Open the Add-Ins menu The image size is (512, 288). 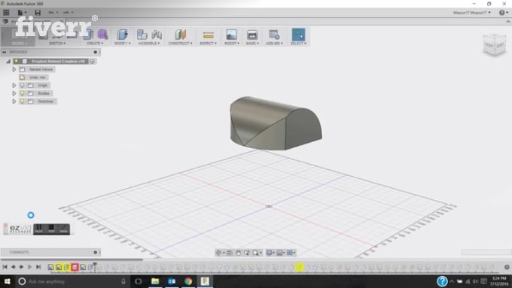[x=274, y=43]
